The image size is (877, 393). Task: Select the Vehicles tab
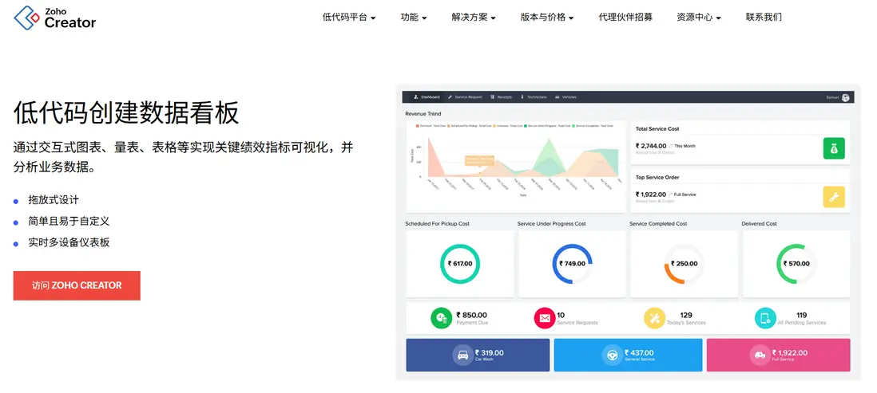point(565,97)
